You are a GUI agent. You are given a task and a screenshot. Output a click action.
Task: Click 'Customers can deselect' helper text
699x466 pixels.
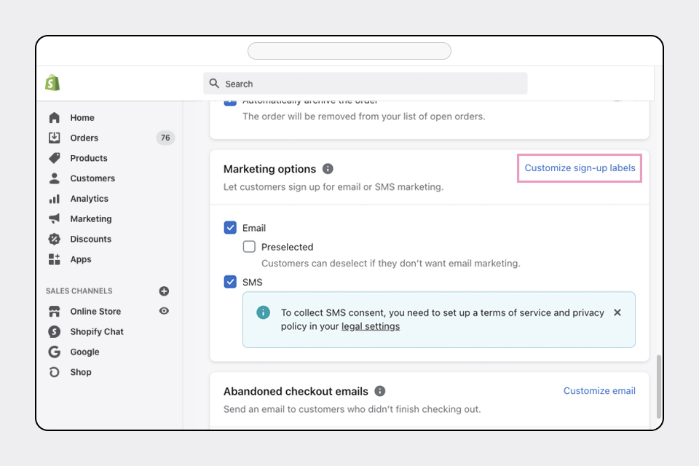point(391,264)
